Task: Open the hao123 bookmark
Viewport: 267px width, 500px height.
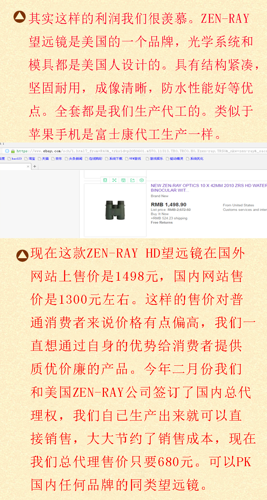Action: (x=14, y=158)
